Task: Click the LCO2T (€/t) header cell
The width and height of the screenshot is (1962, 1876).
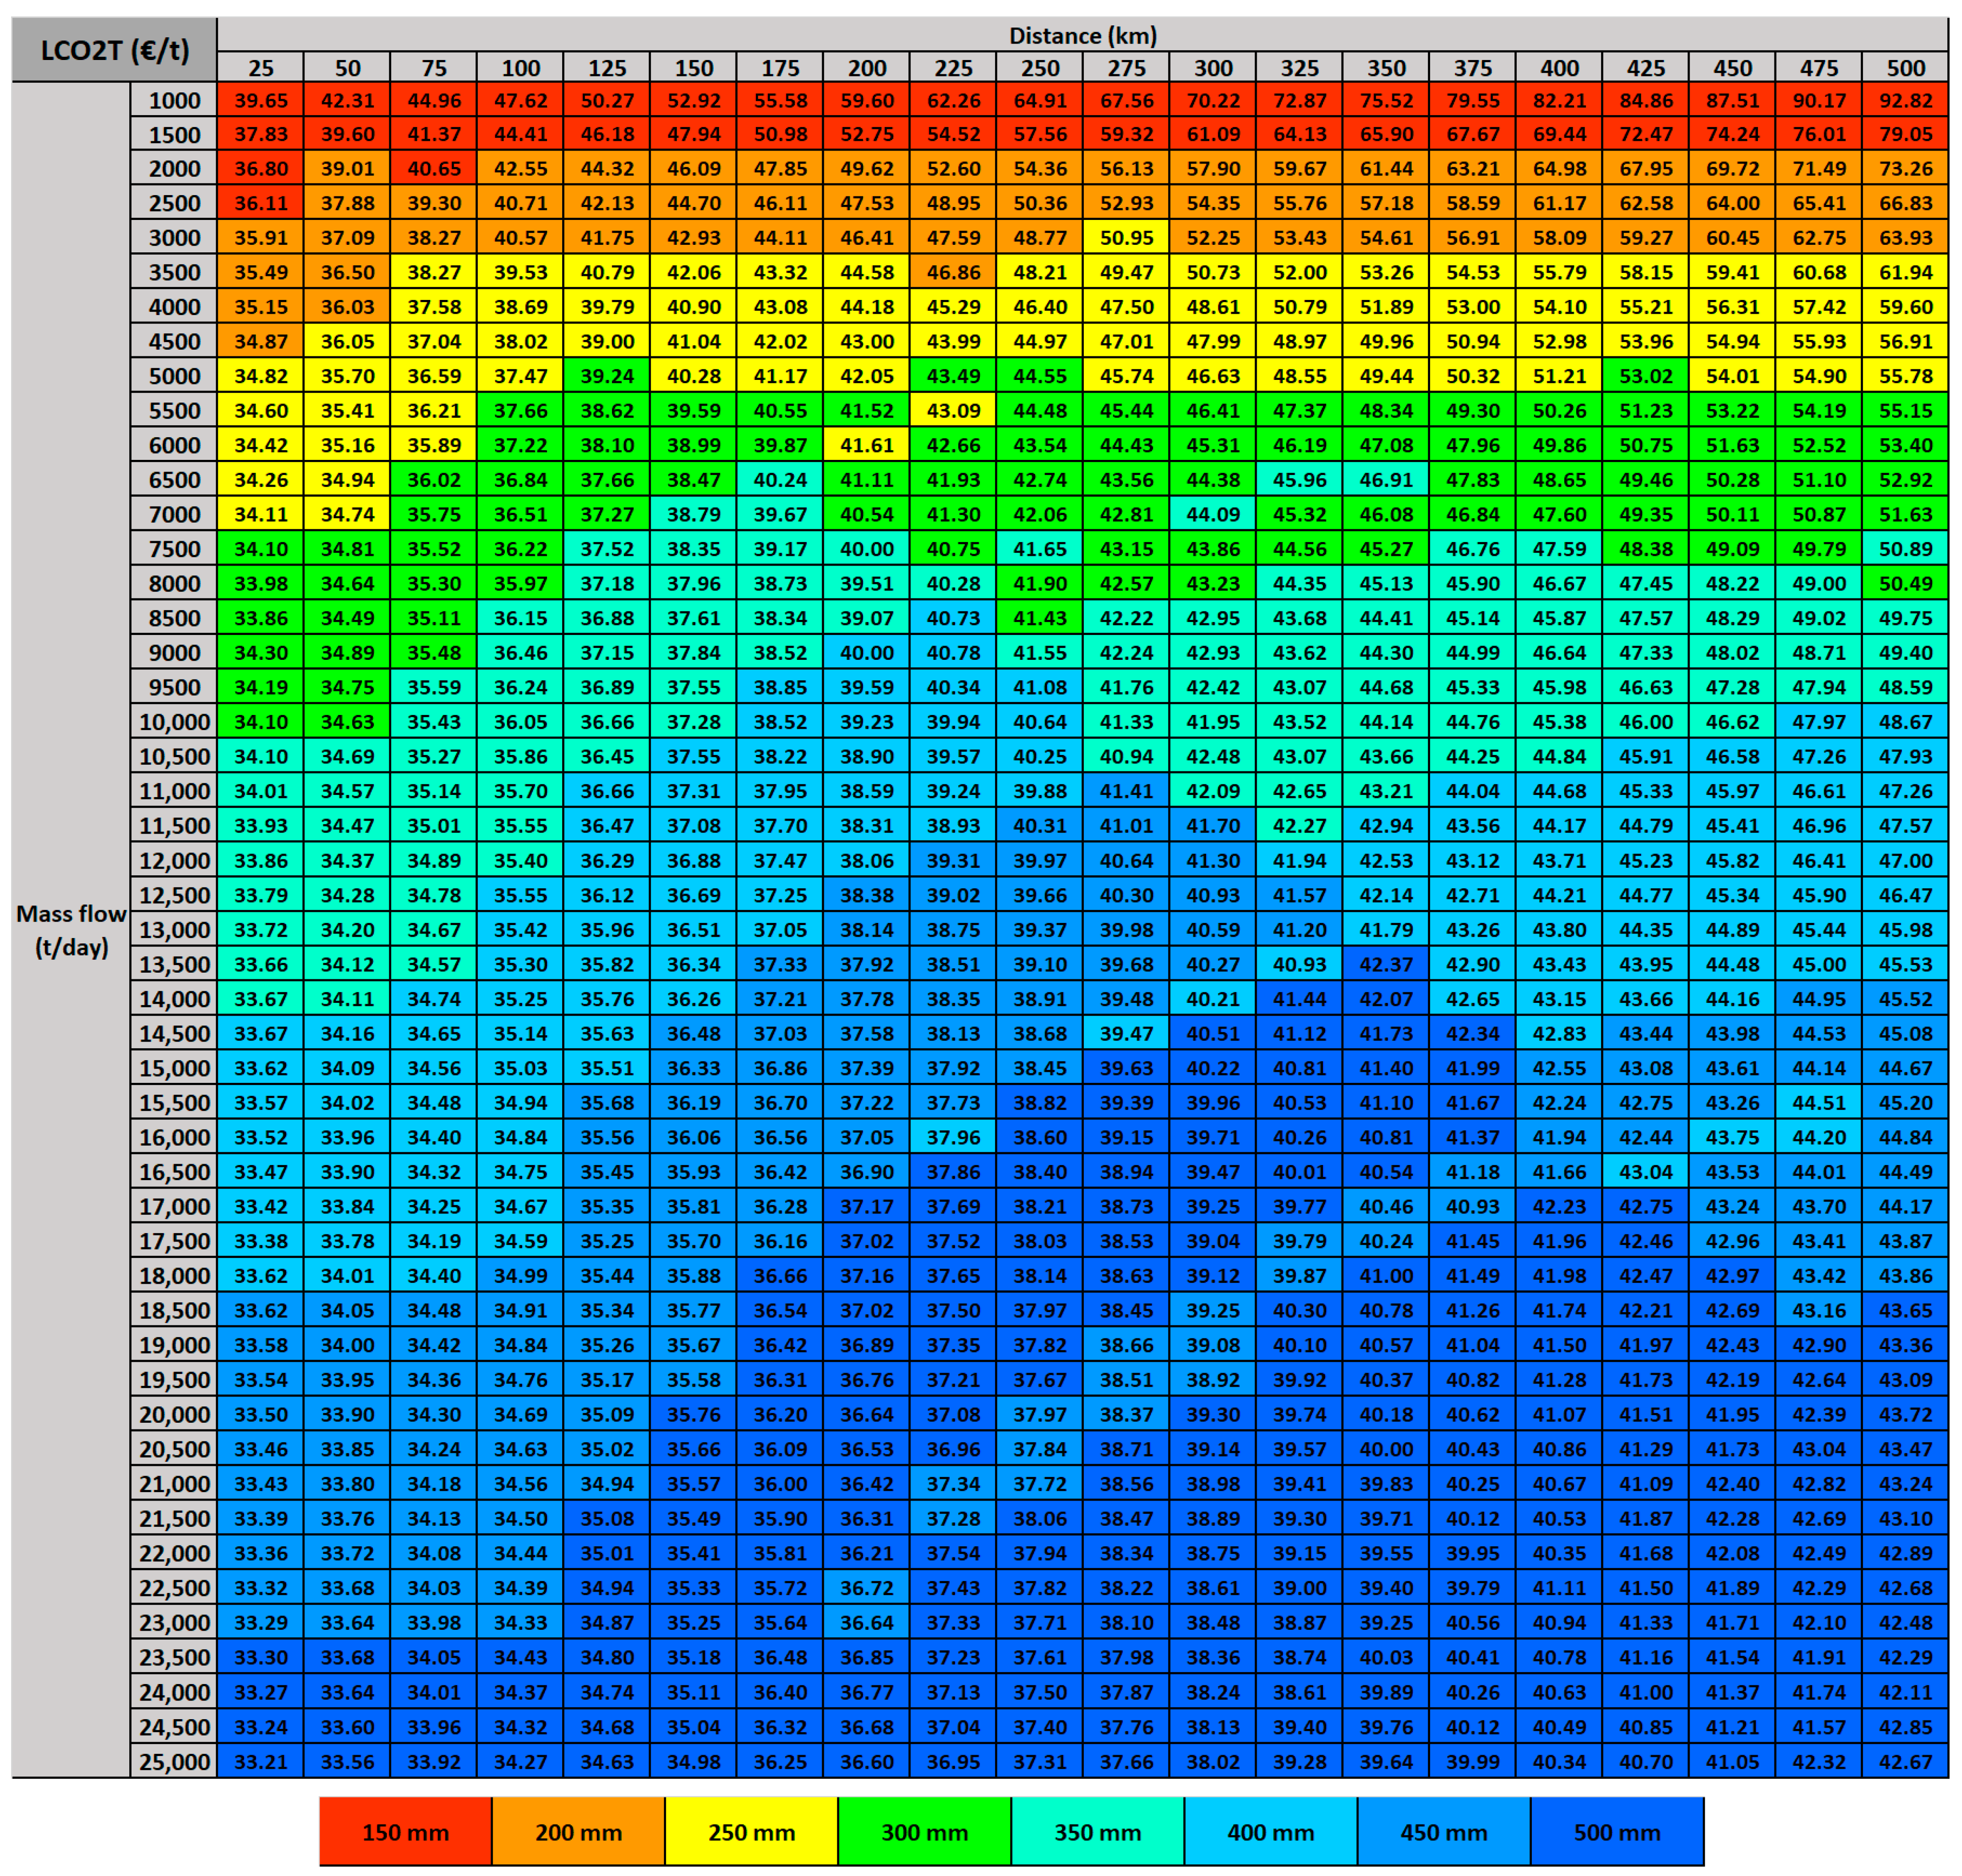Action: tap(114, 49)
